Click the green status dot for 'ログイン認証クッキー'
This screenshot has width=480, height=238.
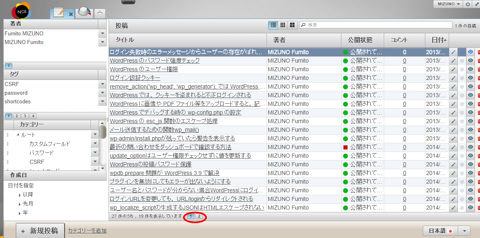click(346, 78)
